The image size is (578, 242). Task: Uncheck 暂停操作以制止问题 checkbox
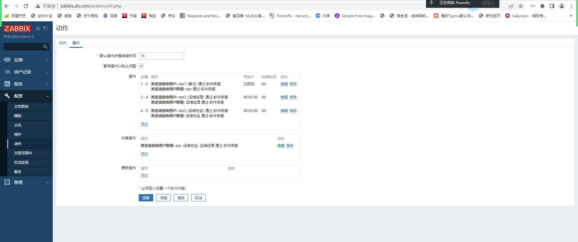141,66
